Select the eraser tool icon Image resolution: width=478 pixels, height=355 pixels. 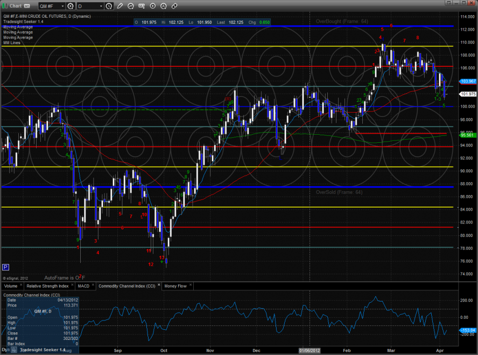(x=174, y=6)
